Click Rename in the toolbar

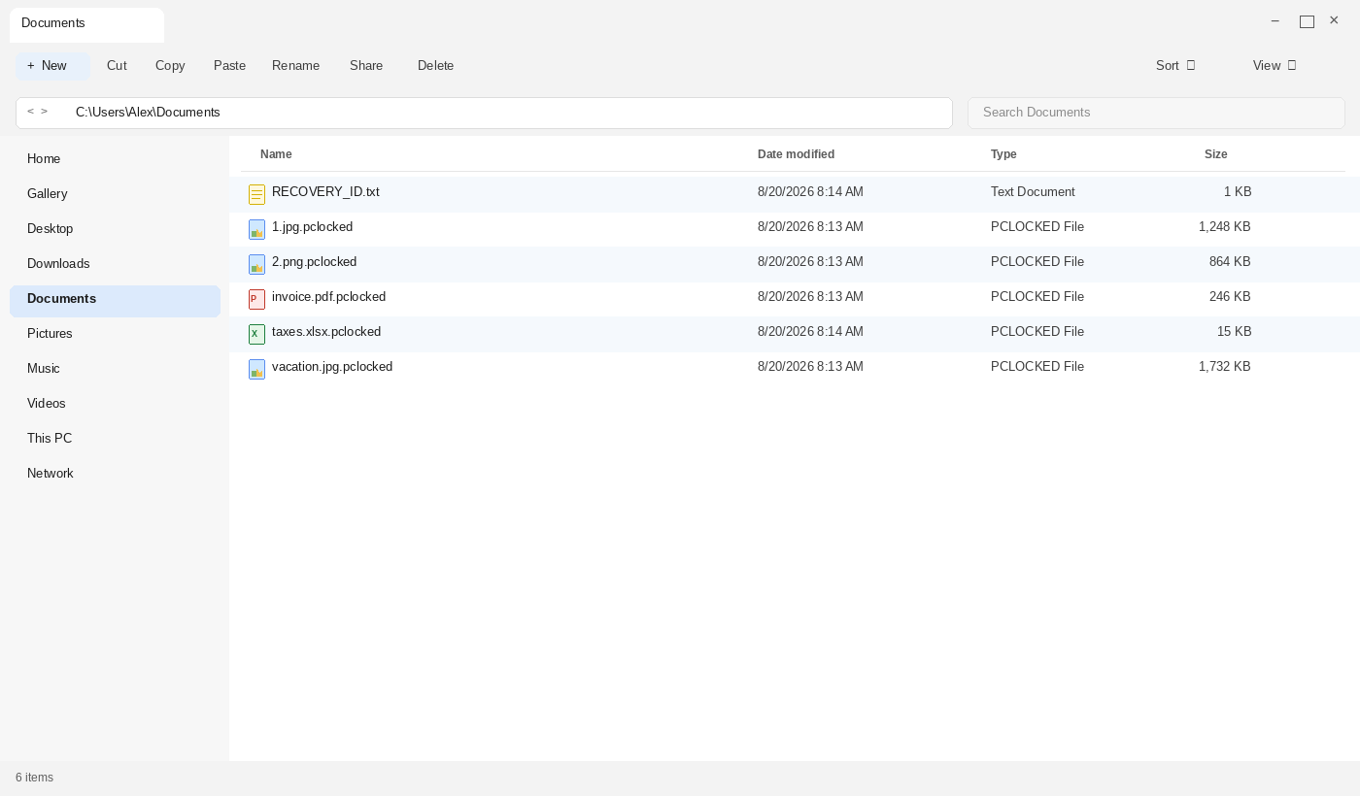(x=295, y=66)
